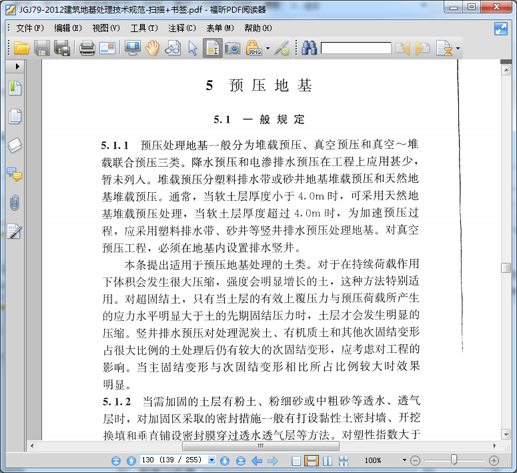The image size is (517, 473).
Task: Open the 表单(M) menu
Action: tap(220, 29)
